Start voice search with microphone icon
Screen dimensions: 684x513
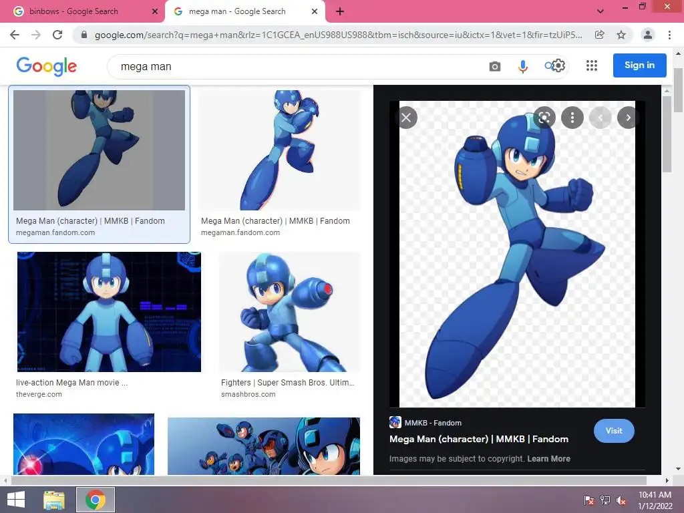pos(522,66)
